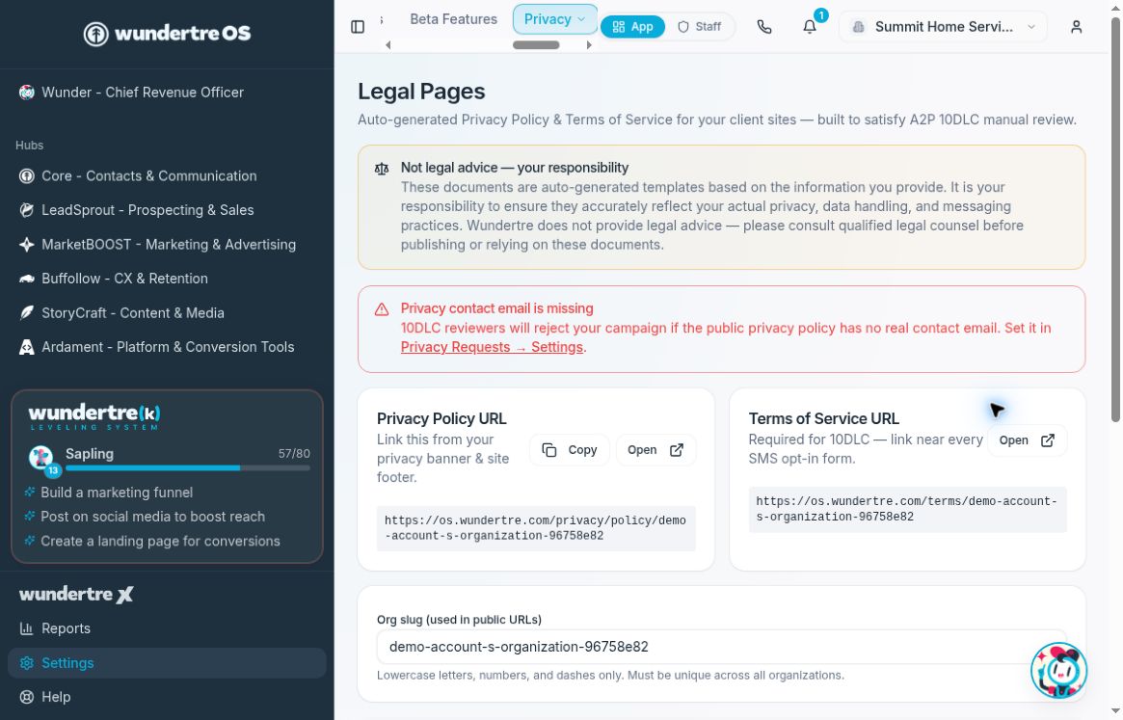The width and height of the screenshot is (1123, 720).
Task: Click Build a marketing funnel task
Action: click(117, 493)
